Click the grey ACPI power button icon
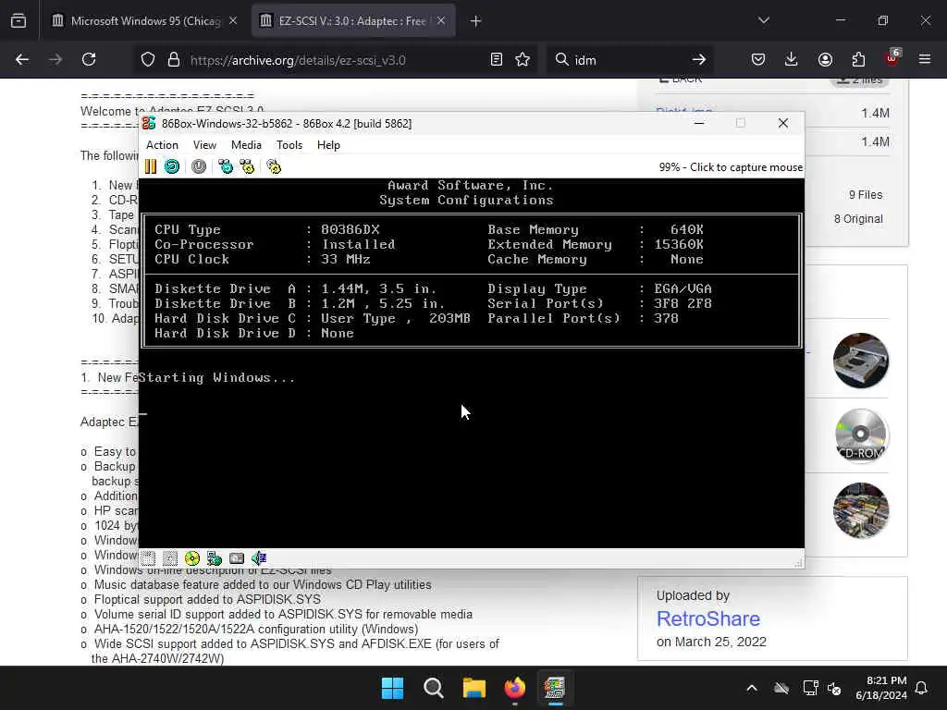The image size is (947, 710). tap(199, 166)
